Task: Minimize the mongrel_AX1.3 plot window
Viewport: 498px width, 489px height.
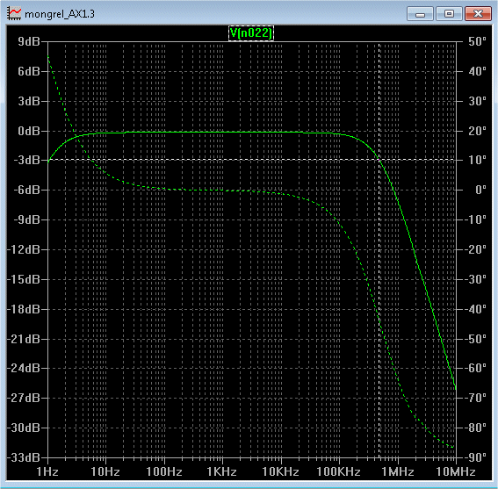Action: (420, 14)
